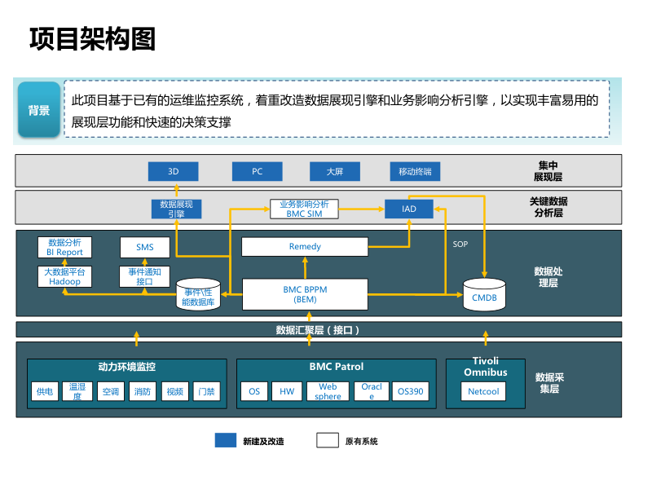This screenshot has height=489, width=652.
Task: Click the SMS box
Action: [x=145, y=248]
